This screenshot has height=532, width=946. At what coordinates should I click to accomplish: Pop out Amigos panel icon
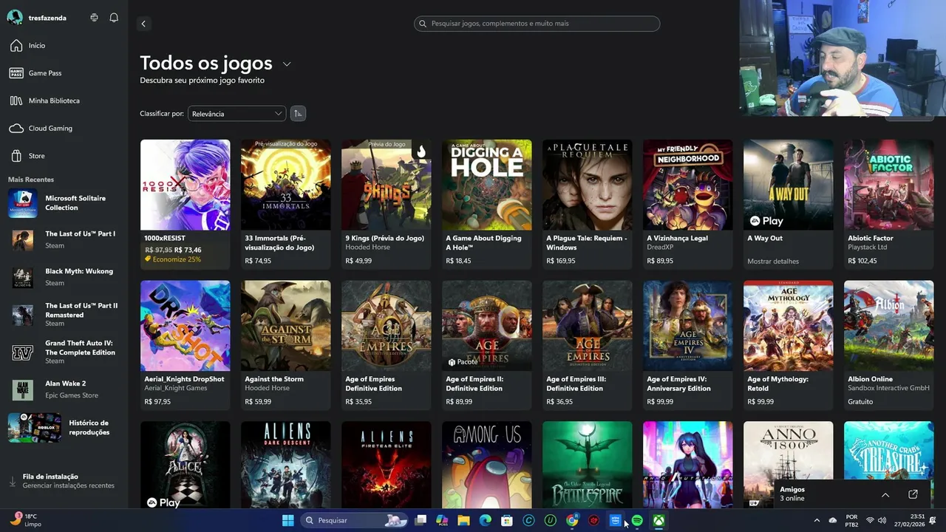coord(913,494)
